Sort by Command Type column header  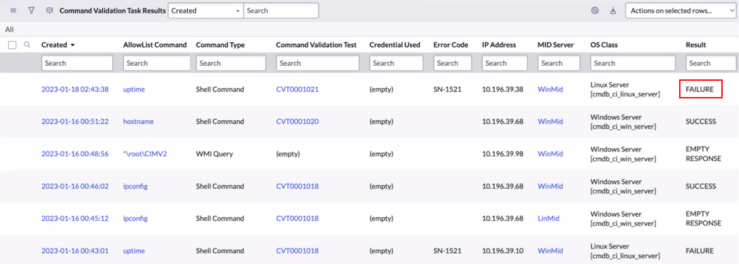[220, 45]
